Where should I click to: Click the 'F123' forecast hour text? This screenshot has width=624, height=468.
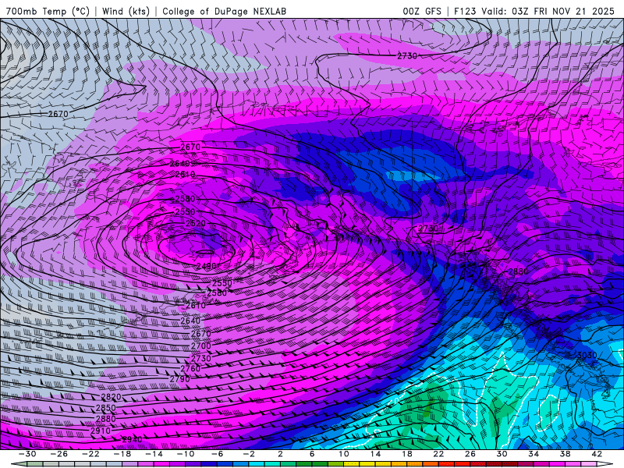pos(465,11)
